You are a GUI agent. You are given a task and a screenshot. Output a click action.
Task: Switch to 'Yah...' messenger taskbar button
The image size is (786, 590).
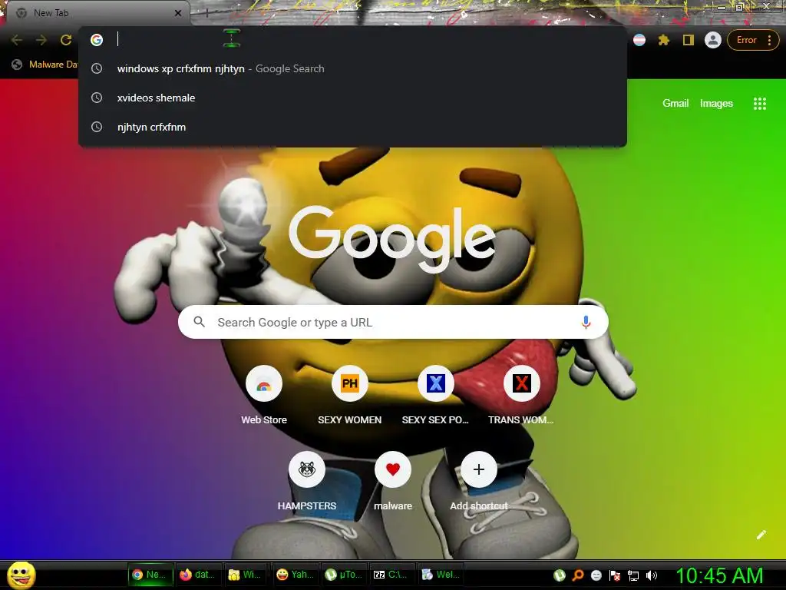click(x=294, y=575)
